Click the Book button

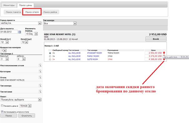[x=156, y=39]
